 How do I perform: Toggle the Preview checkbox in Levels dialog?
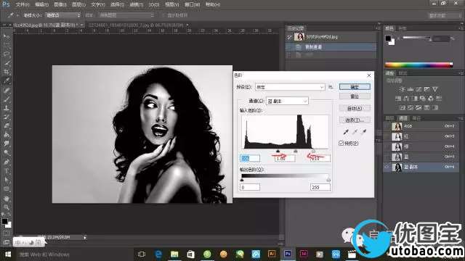click(x=341, y=144)
